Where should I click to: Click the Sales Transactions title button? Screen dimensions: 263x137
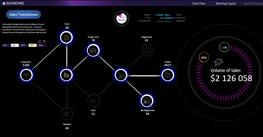point(24,15)
